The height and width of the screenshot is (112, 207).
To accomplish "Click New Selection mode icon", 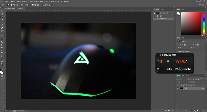I will pos(8,5).
